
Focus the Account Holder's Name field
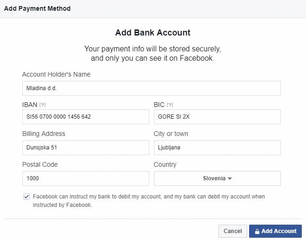coord(152,88)
